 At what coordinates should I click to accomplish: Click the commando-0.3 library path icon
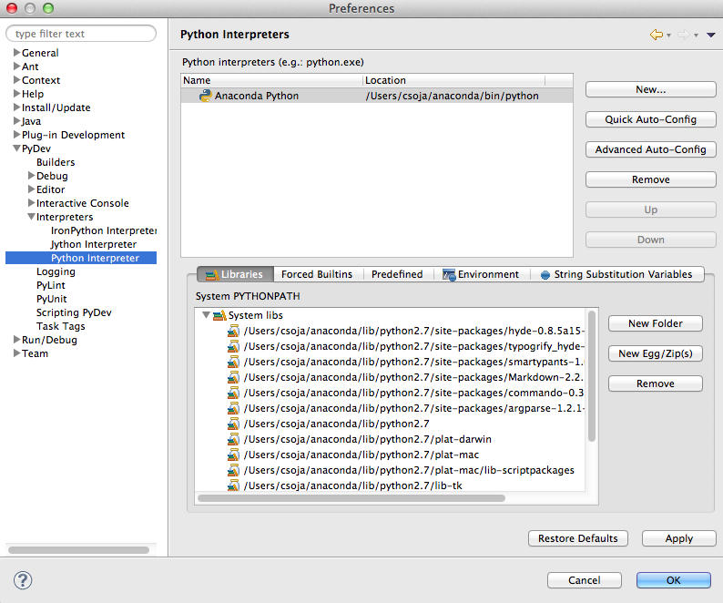(234, 393)
